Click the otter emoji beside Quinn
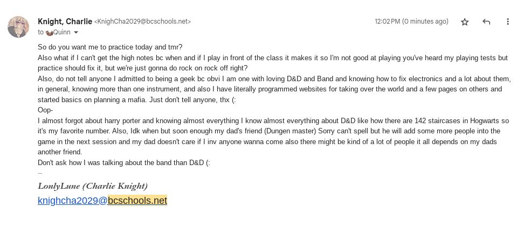 point(49,32)
